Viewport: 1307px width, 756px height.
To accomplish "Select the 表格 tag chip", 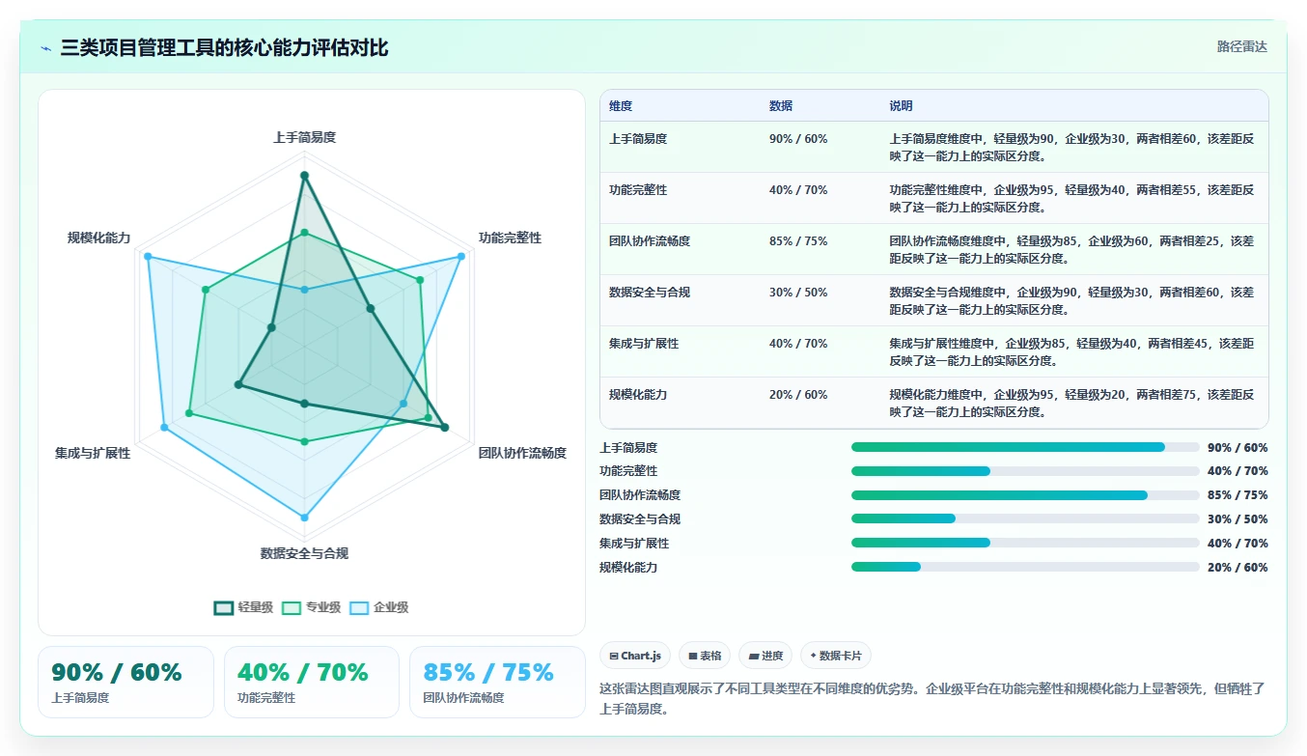I will (705, 656).
